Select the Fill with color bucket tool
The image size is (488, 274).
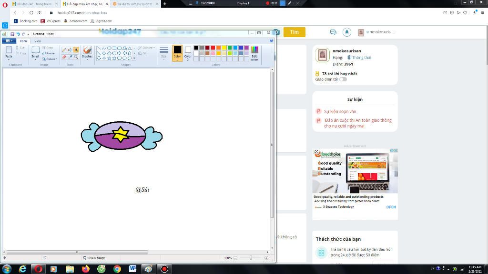point(70,49)
